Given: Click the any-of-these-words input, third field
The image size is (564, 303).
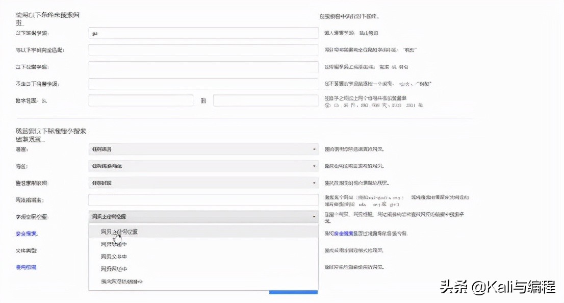Looking at the screenshot, I should 203,67.
